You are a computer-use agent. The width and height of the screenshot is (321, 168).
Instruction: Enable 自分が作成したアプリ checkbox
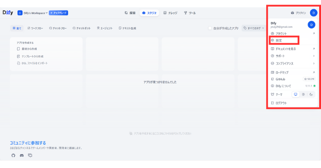[210, 28]
